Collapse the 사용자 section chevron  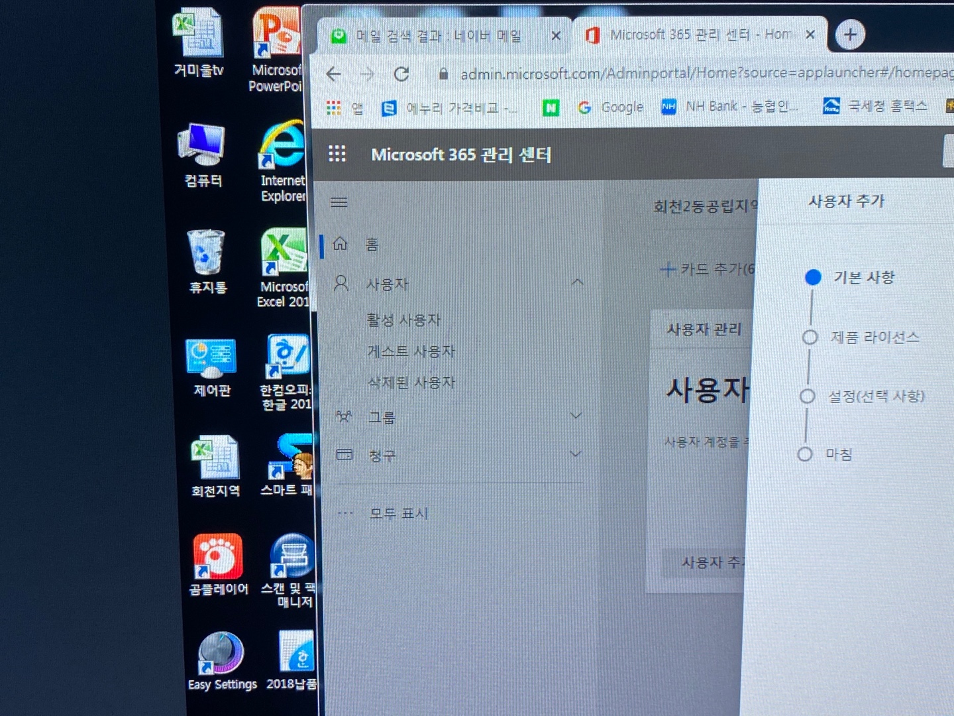578,282
